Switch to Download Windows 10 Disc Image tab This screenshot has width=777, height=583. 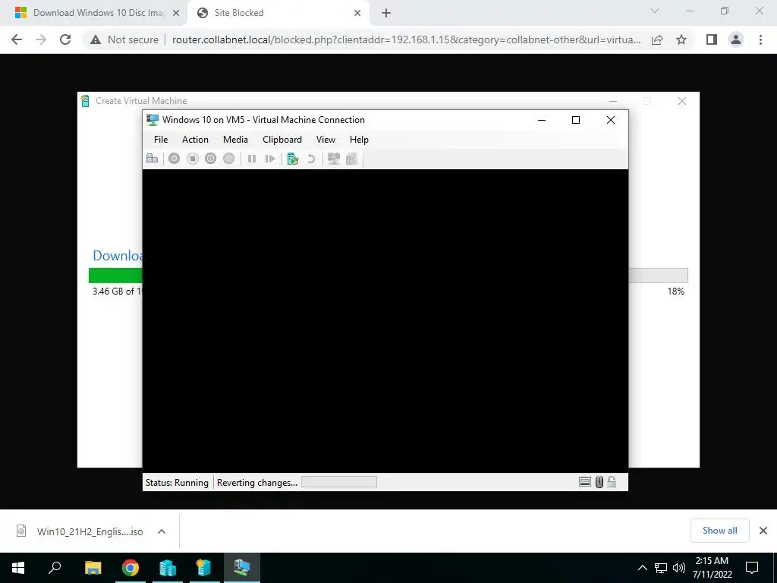(x=93, y=13)
